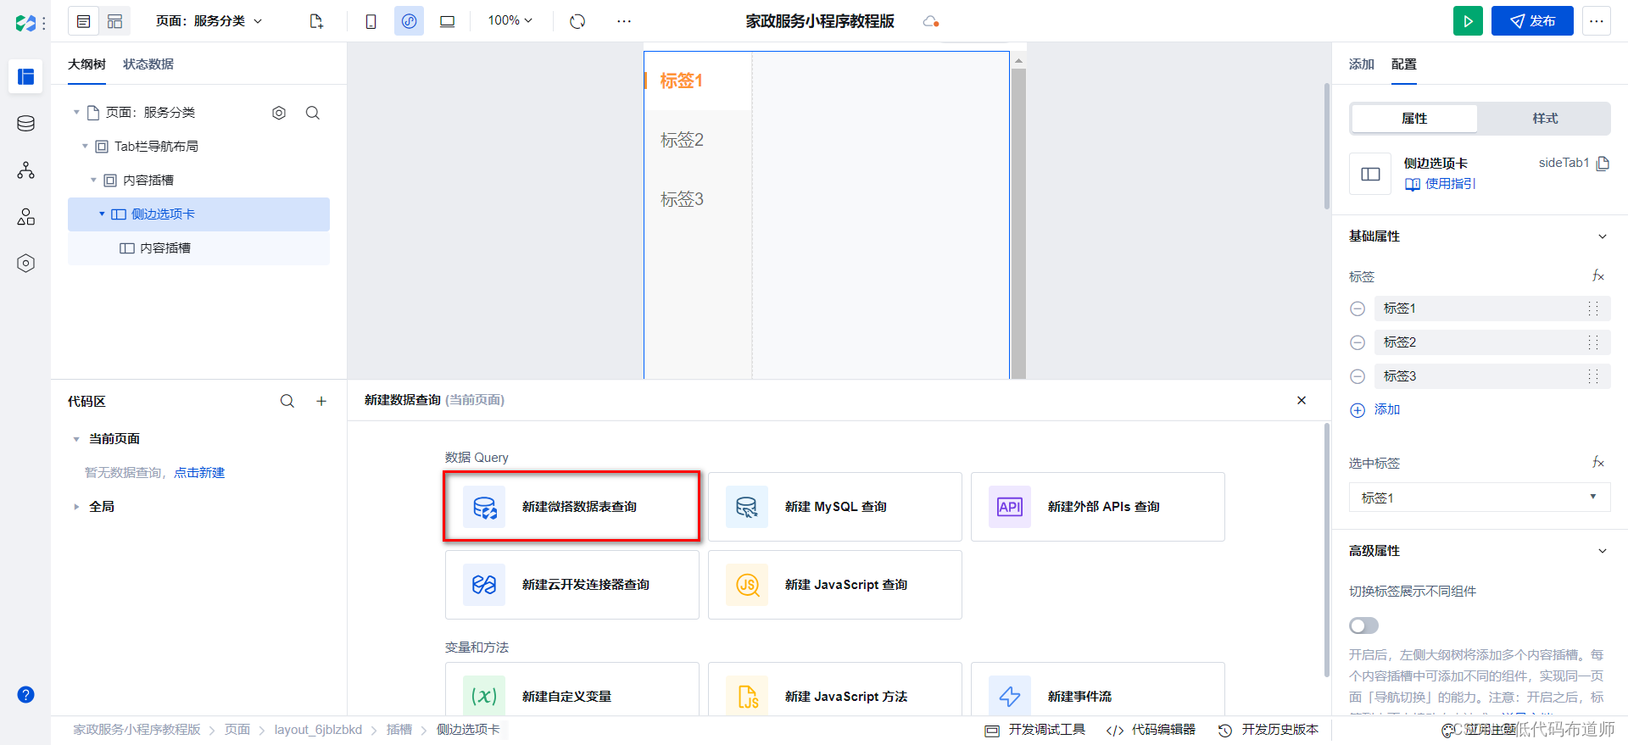Image resolution: width=1628 pixels, height=745 pixels.
Task: Open the workflow sidebar icon
Action: (x=25, y=170)
